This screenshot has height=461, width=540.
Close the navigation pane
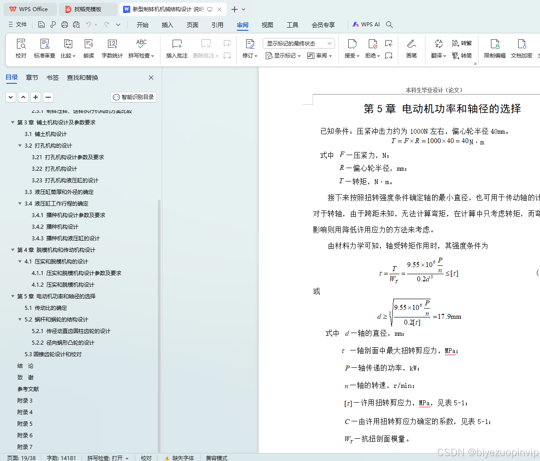point(151,78)
